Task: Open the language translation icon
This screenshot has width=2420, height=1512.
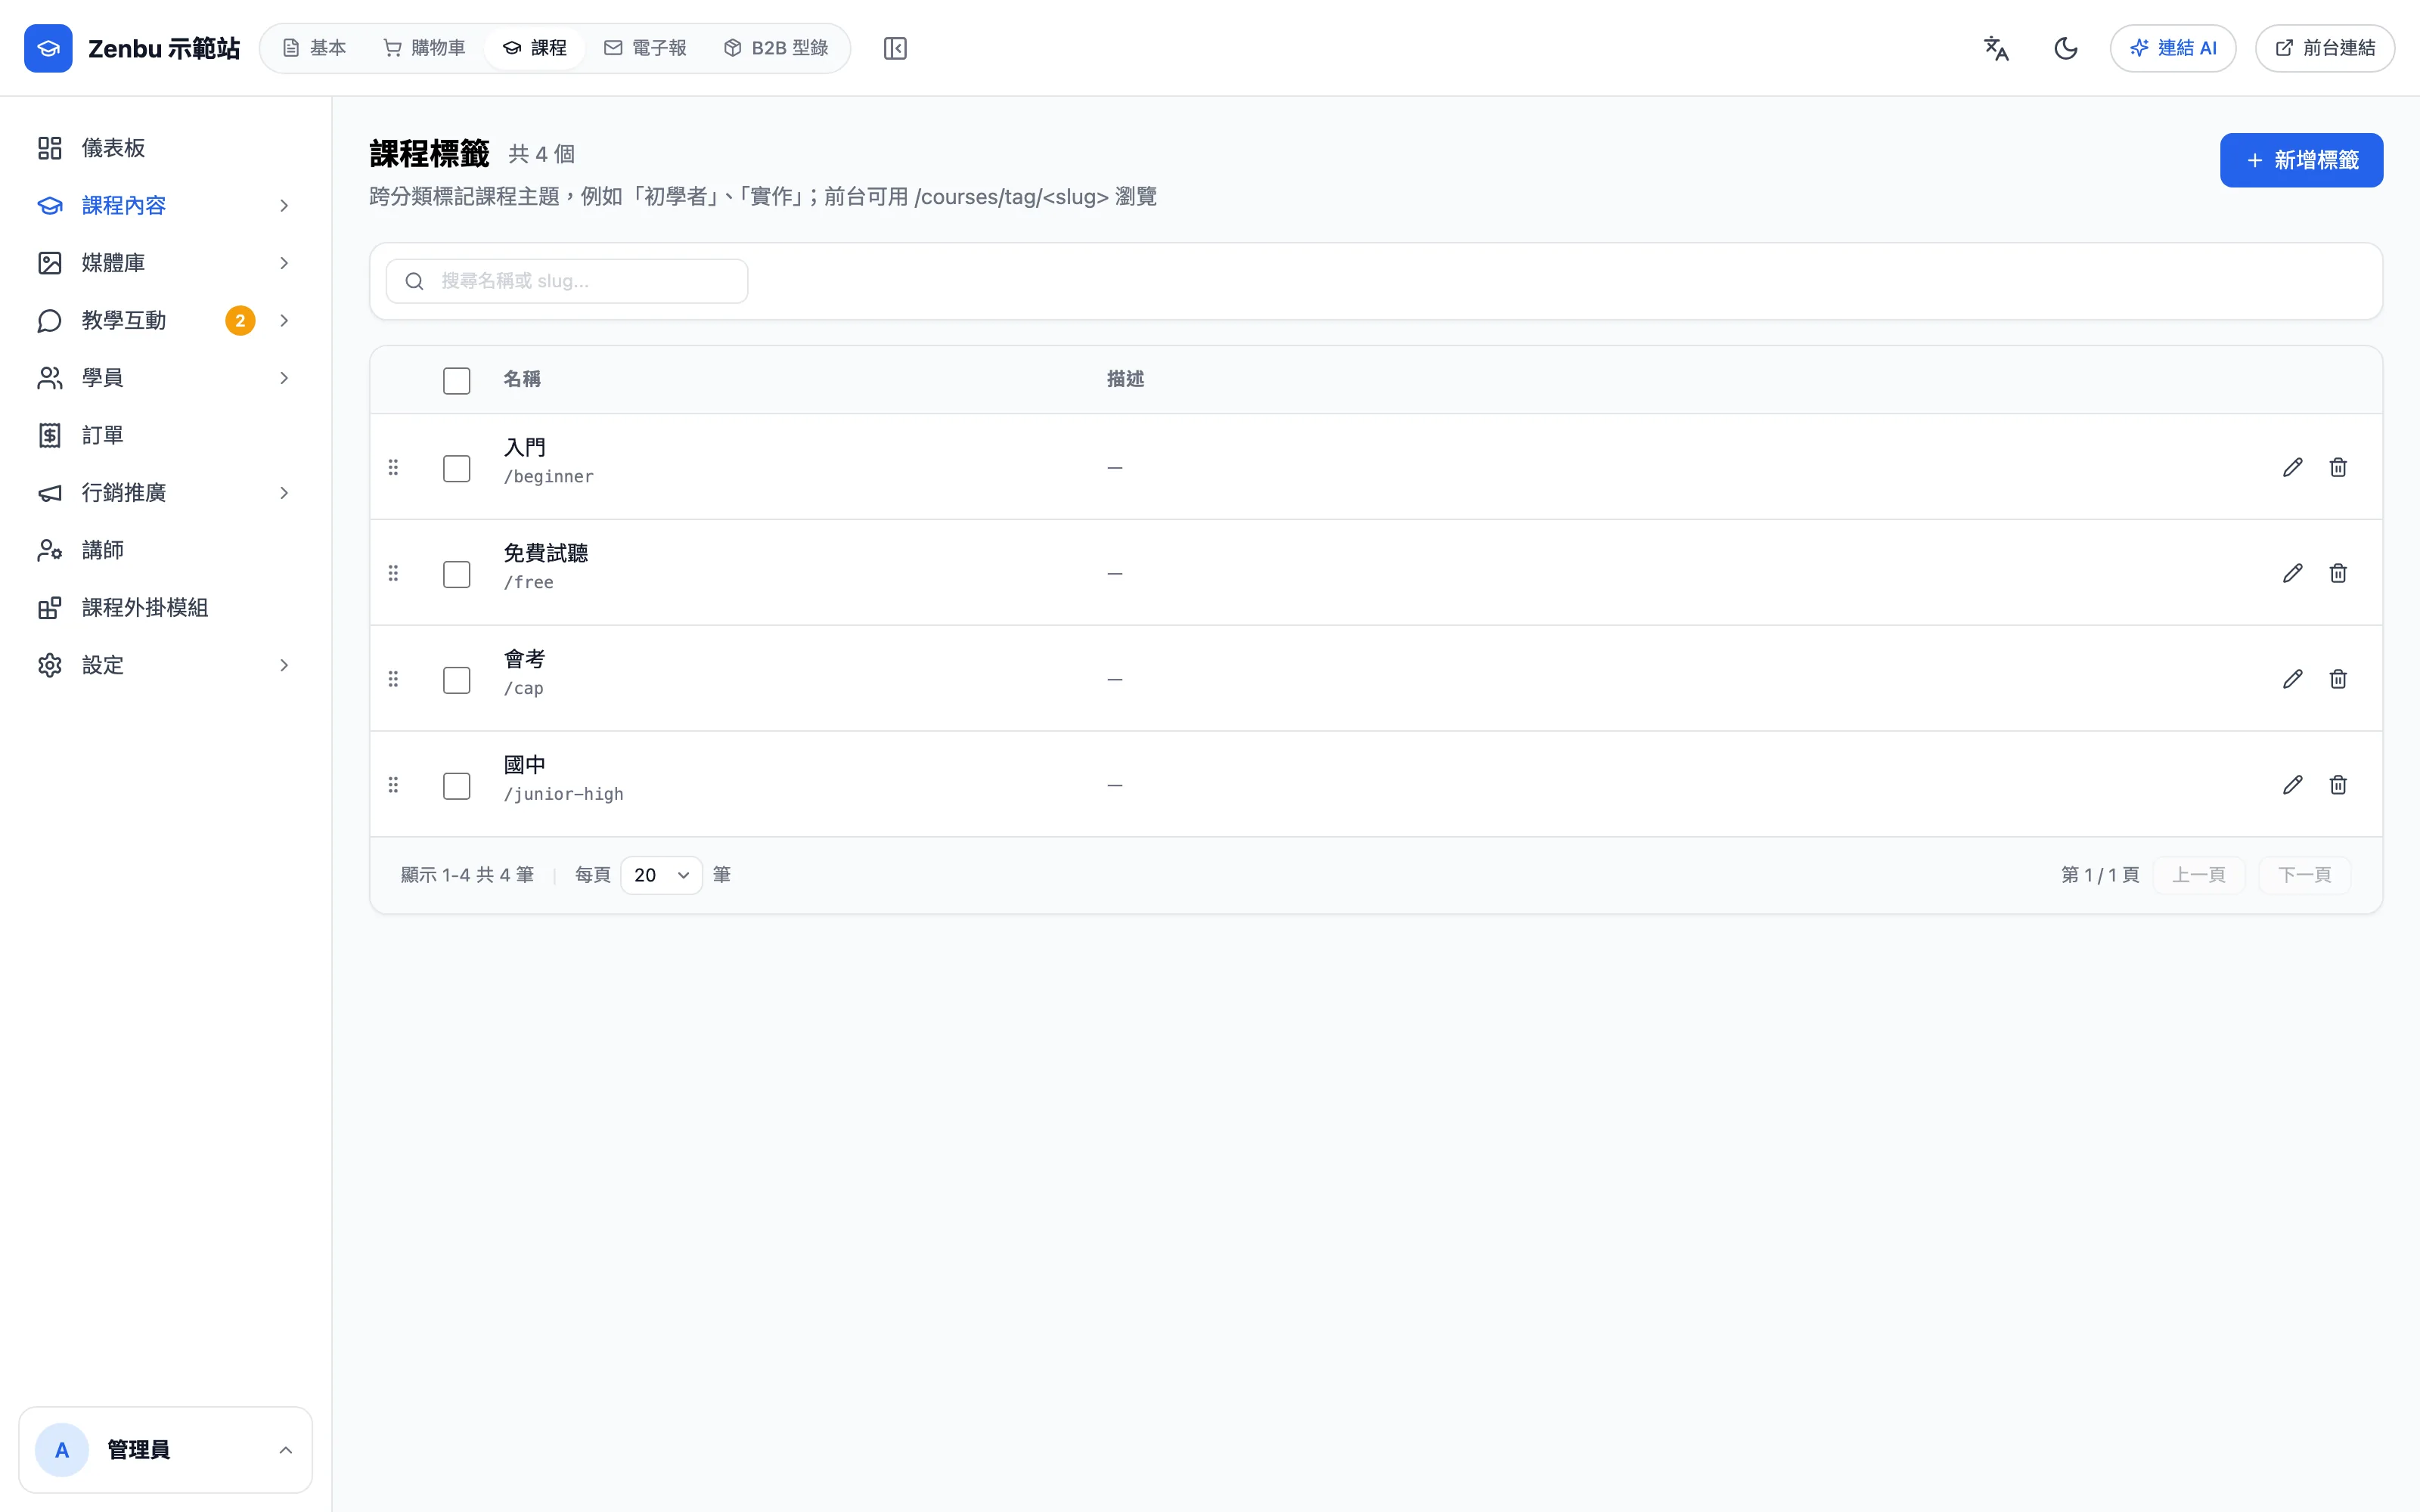Action: (x=1996, y=48)
